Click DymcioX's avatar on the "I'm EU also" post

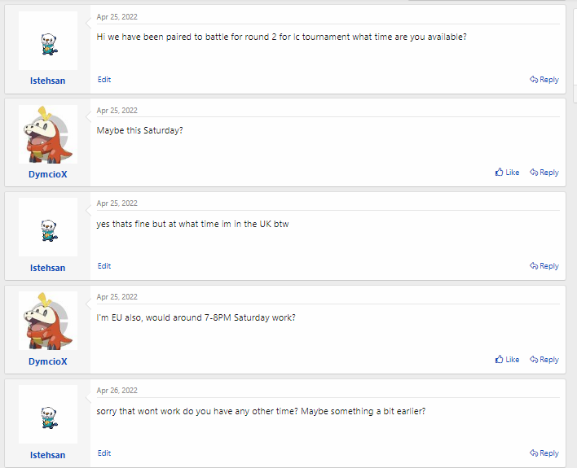48,321
